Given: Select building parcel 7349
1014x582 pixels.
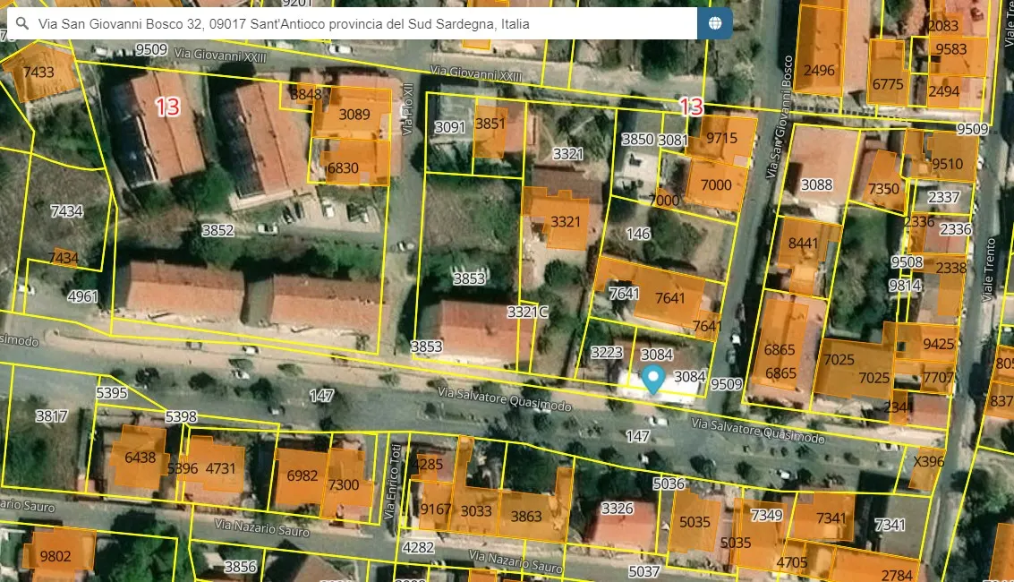Looking at the screenshot, I should click(762, 535).
